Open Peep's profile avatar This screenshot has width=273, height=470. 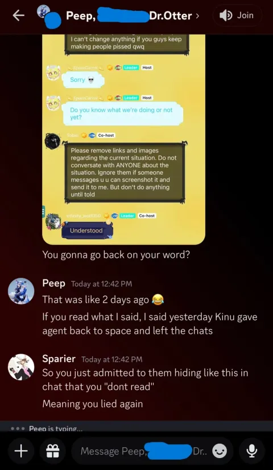(x=21, y=291)
